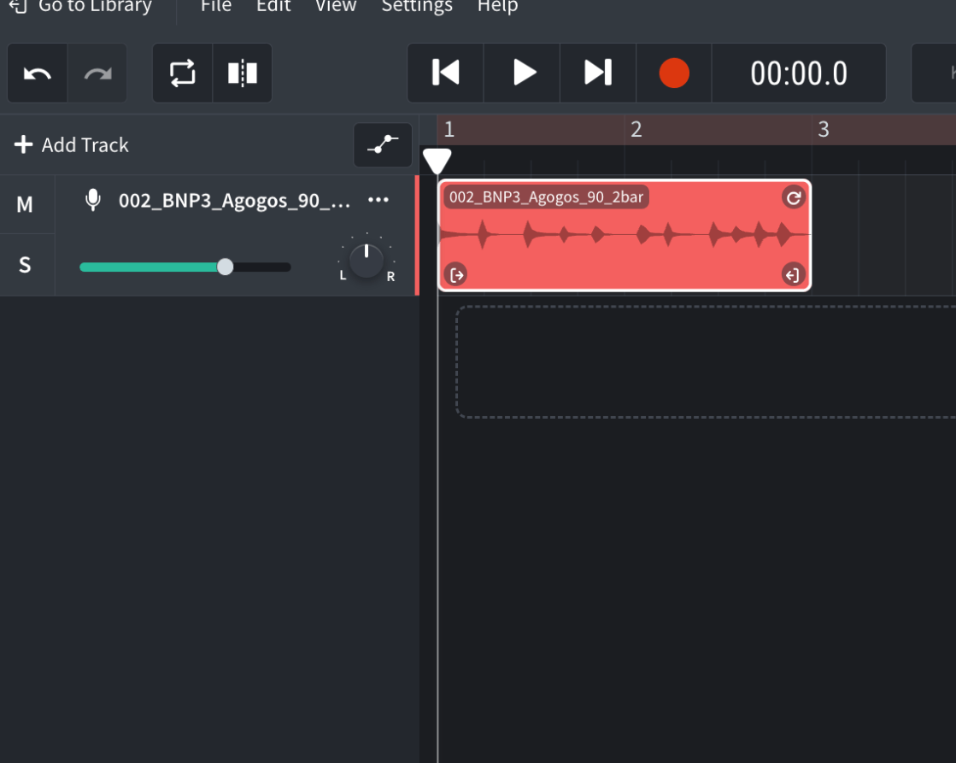Click the track microphone icon
This screenshot has width=956, height=763.
[93, 200]
